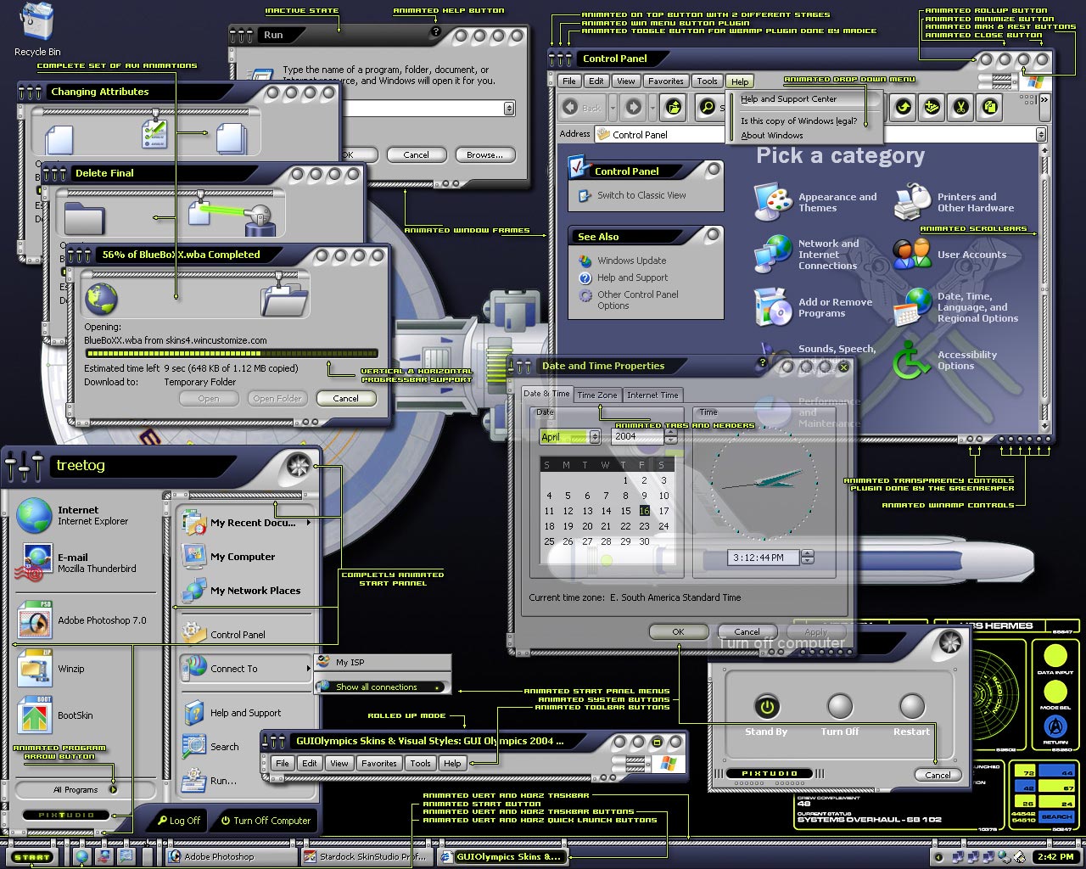This screenshot has height=869, width=1086.
Task: Click Log Off in the start panel
Action: tap(178, 820)
